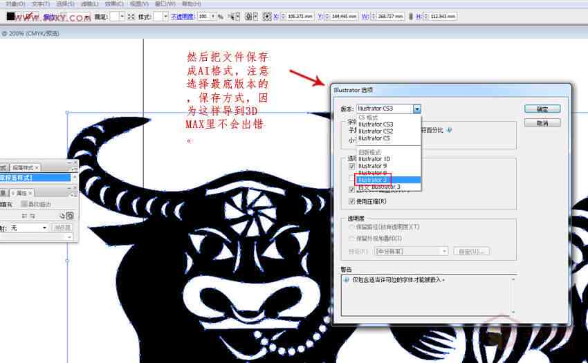
Task: Click the 200% (CMYK/预览) document tab
Action: (x=30, y=33)
